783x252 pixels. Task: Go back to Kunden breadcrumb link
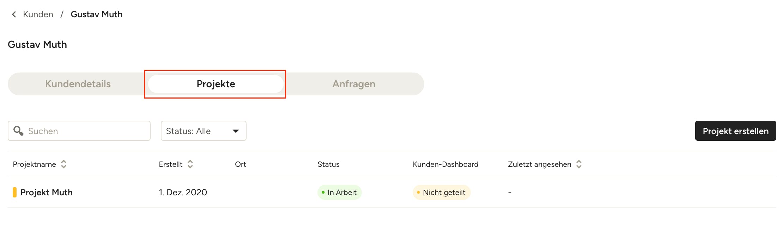click(38, 14)
